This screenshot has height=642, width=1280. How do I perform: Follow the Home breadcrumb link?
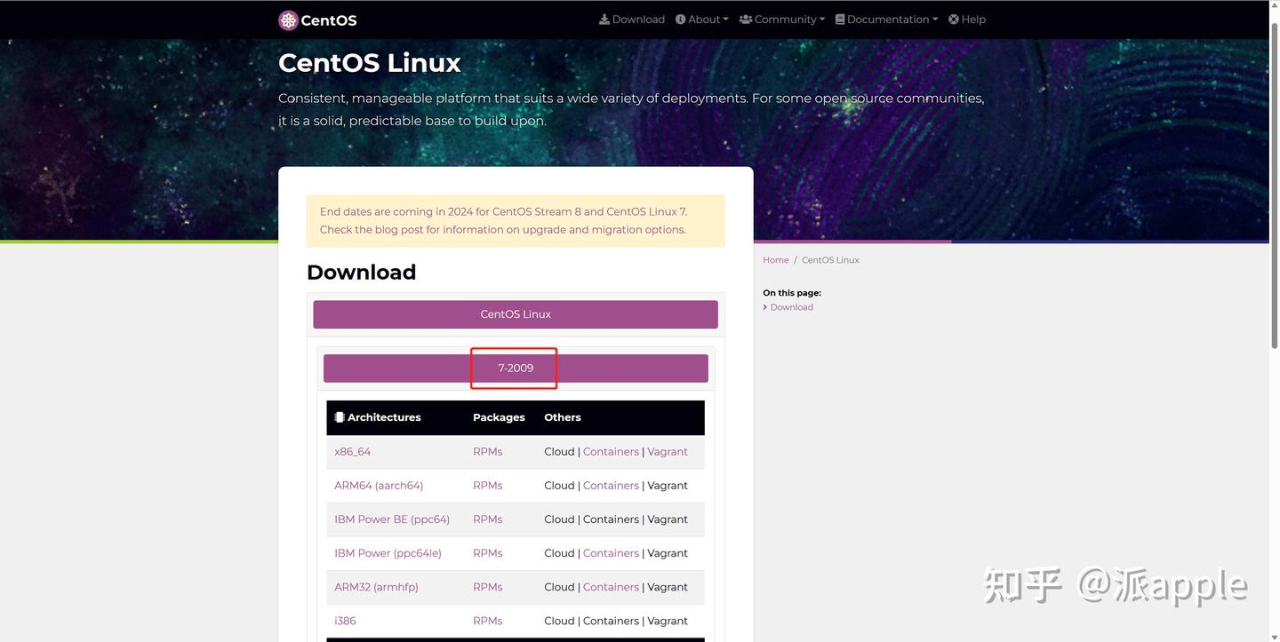[775, 259]
